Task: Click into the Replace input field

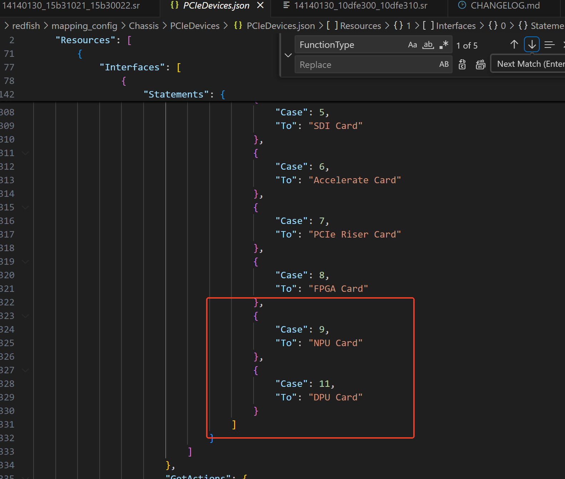Action: coord(366,65)
